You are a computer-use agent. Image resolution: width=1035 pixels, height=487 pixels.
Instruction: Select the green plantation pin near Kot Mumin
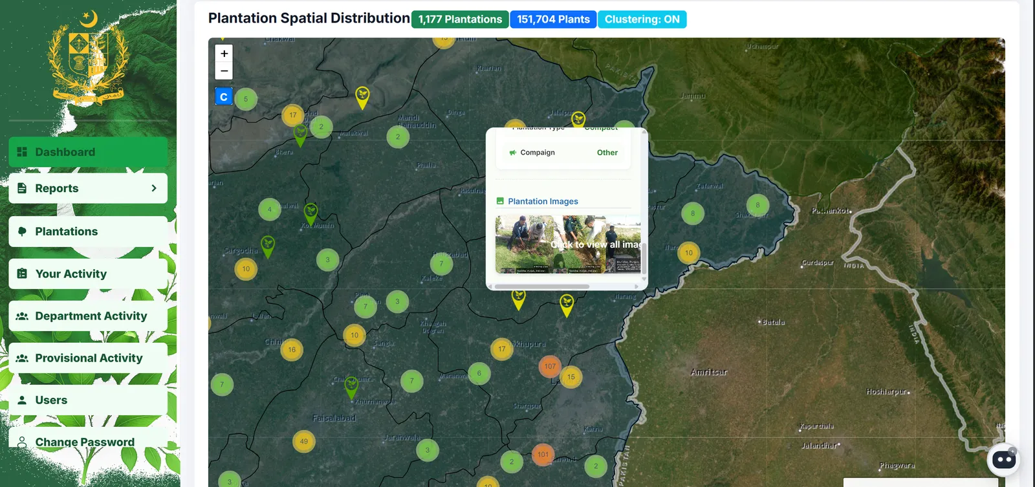[310, 213]
